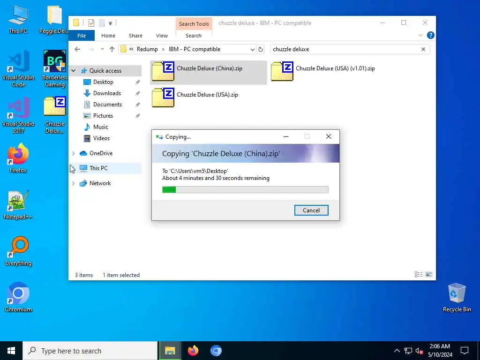Open Documents in Quick access
The height and width of the screenshot is (360, 480).
pyautogui.click(x=107, y=105)
